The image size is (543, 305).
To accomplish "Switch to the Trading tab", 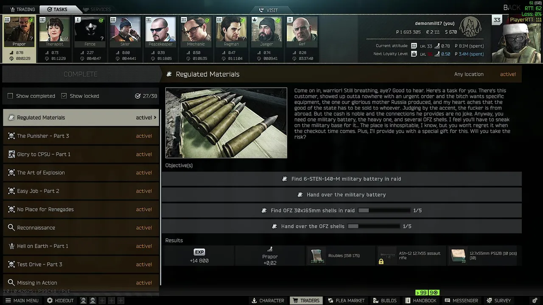I will click(x=22, y=9).
